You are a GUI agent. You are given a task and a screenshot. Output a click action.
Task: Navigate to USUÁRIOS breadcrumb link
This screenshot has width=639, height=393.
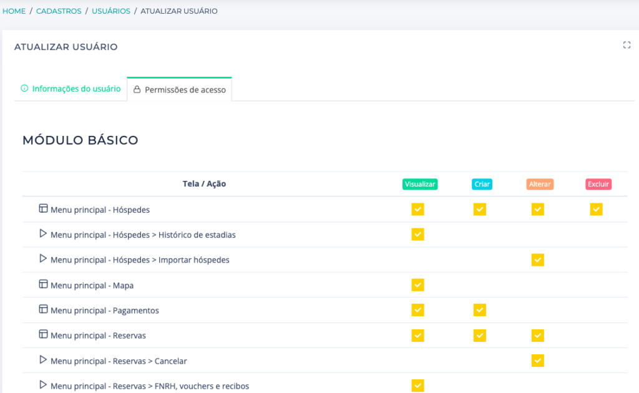pyautogui.click(x=111, y=11)
